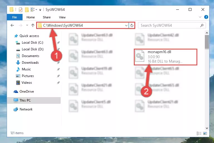Image resolution: width=214 pixels, height=143 pixels.
Task: Click the 121 items status text
Action: pyautogui.click(x=17, y=133)
